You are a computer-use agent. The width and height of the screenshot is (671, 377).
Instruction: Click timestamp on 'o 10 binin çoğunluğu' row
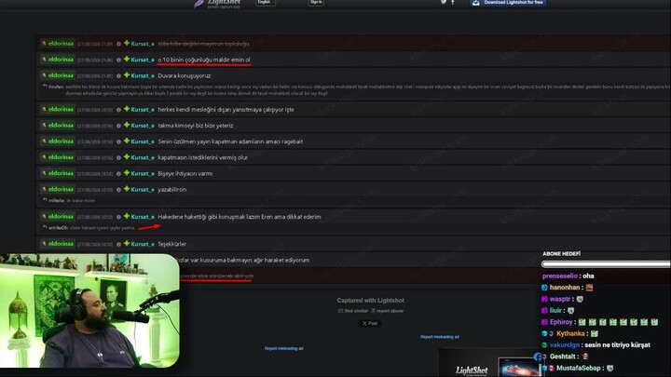(95, 61)
